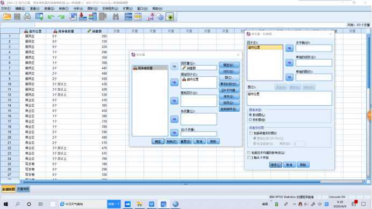Switch to the Variable View tab

coord(23,189)
